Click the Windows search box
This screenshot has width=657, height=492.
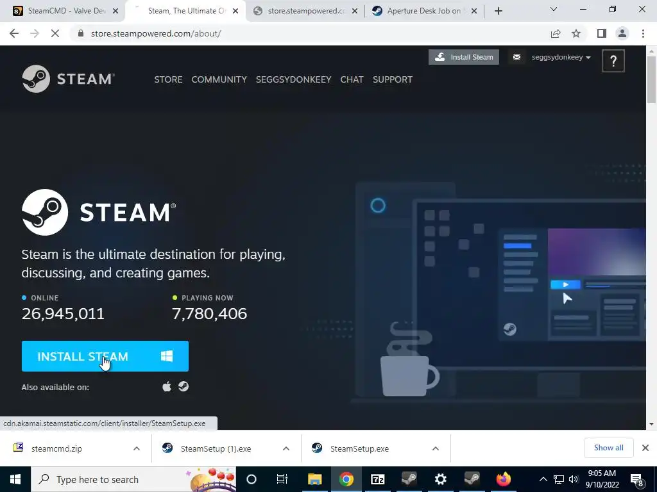[133, 479]
